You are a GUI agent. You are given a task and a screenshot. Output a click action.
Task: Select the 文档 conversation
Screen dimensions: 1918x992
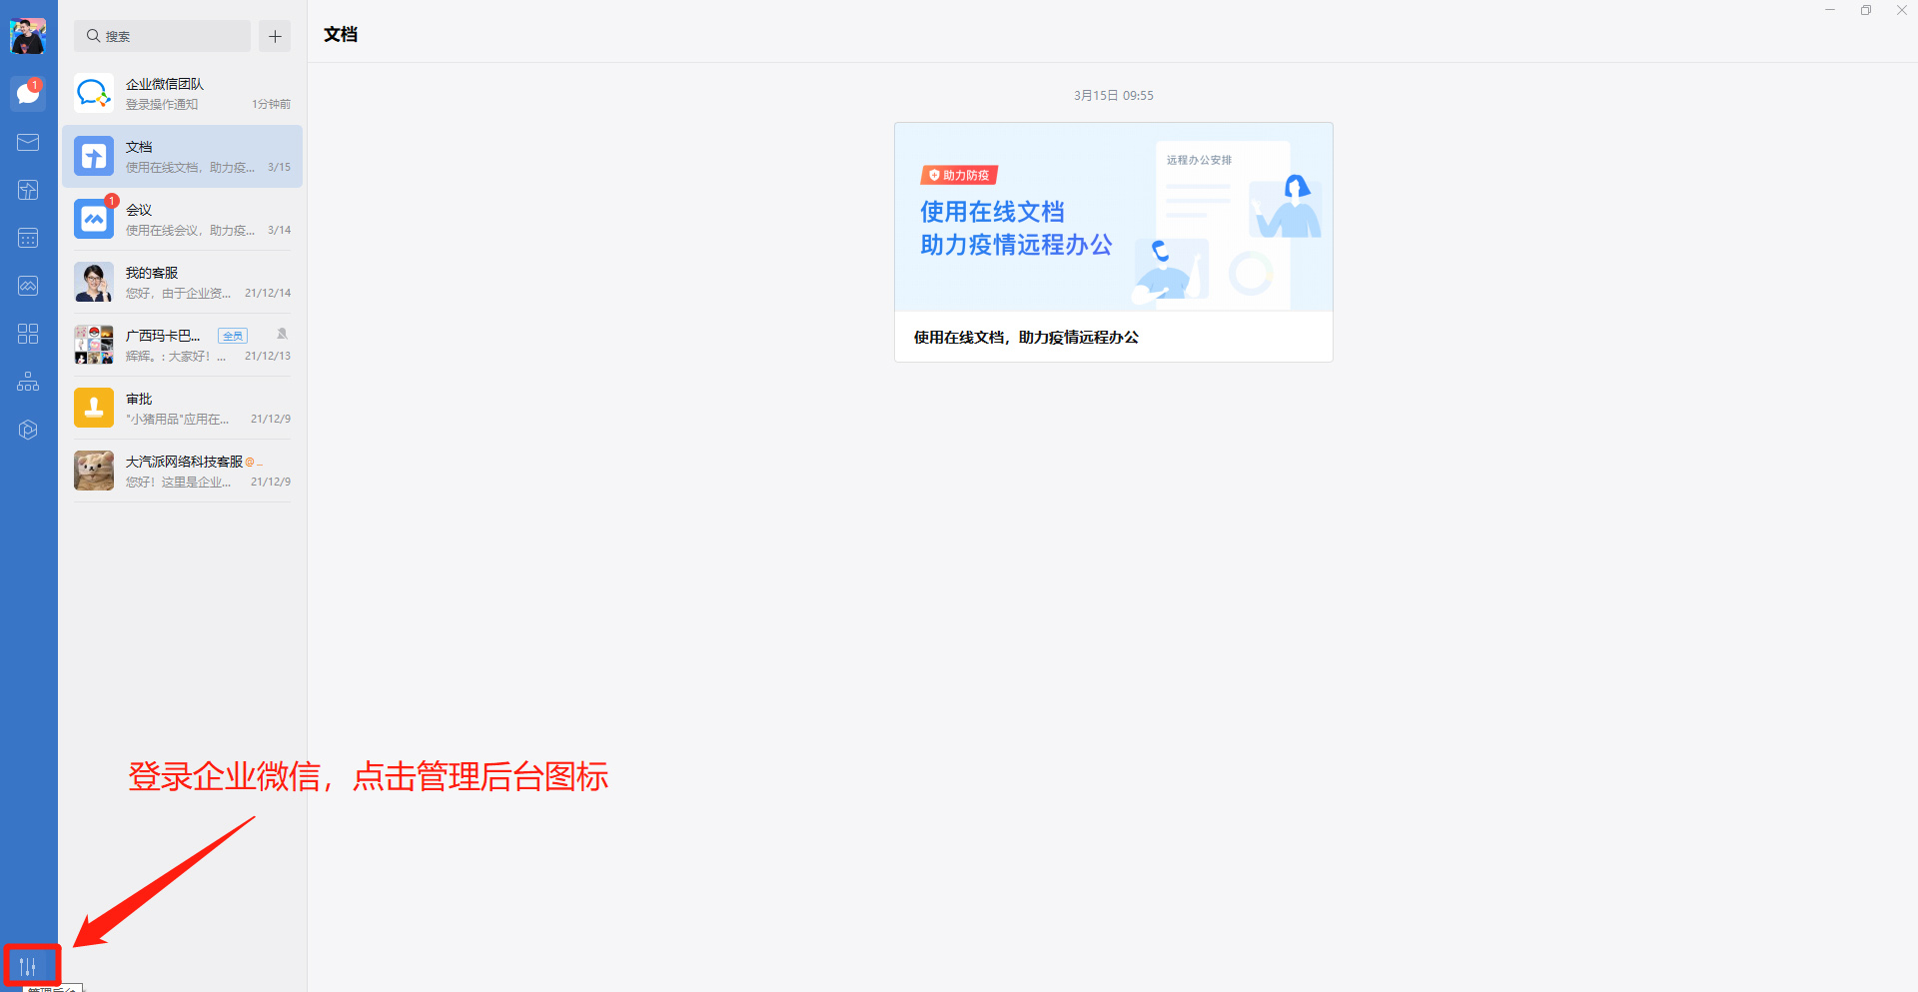click(x=182, y=157)
